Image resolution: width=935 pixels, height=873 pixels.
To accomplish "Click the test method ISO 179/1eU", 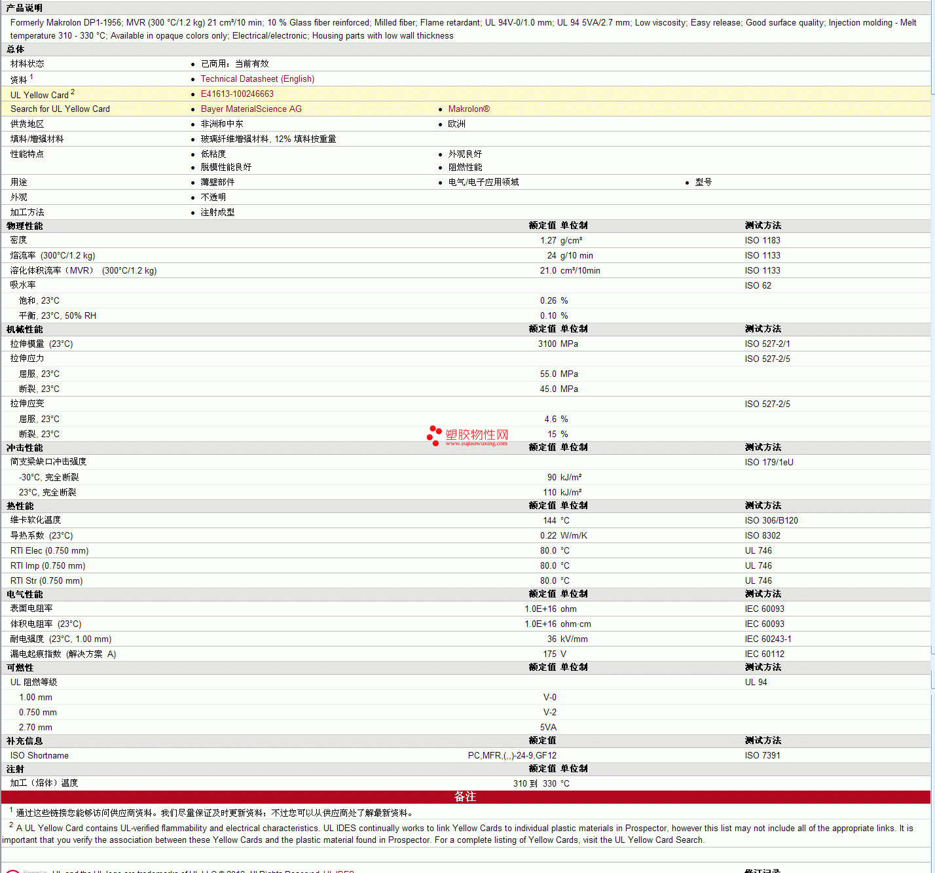I will [769, 463].
